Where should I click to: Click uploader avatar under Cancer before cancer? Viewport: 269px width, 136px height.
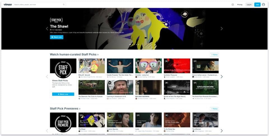pyautogui.click(x=193, y=77)
